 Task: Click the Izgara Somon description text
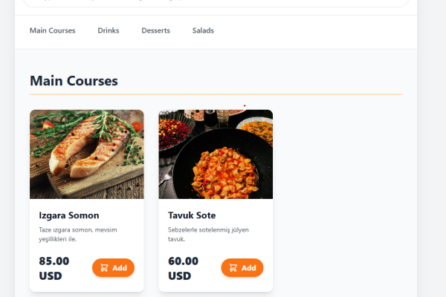pyautogui.click(x=77, y=234)
